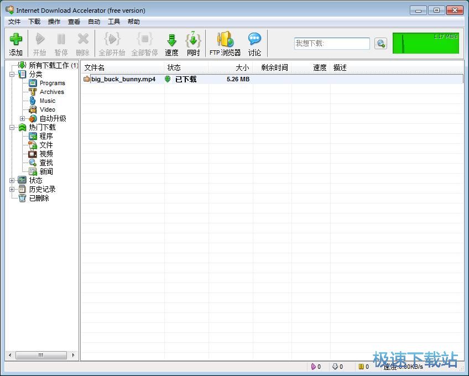Screen dimensions: 469x376
Task: Click the Delete (删除) toolbar icon
Action: tap(82, 44)
